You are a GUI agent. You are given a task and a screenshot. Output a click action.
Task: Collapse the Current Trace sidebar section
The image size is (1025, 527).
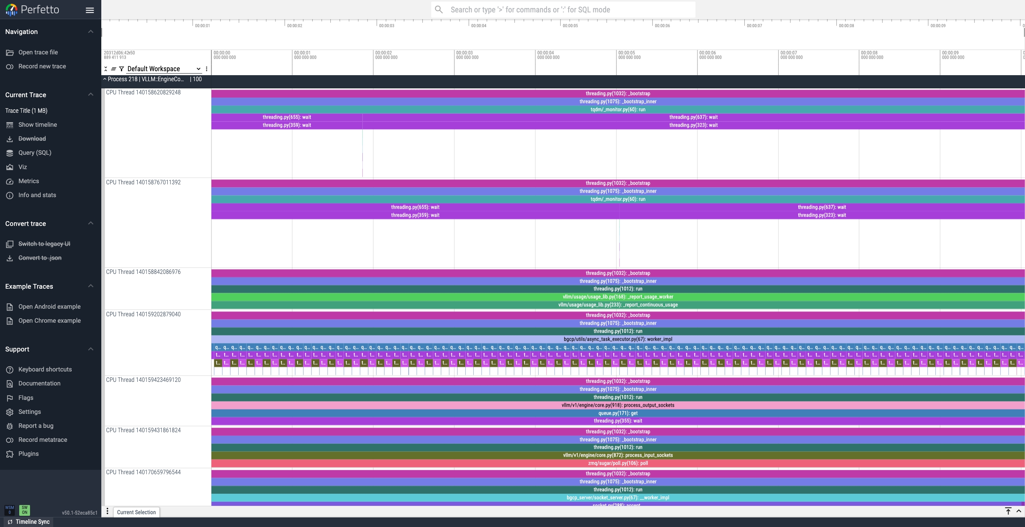click(x=90, y=95)
